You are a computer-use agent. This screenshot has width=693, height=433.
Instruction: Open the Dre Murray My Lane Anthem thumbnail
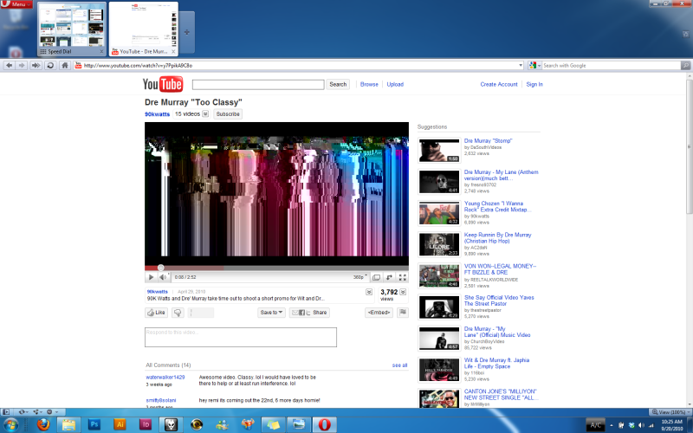point(439,182)
